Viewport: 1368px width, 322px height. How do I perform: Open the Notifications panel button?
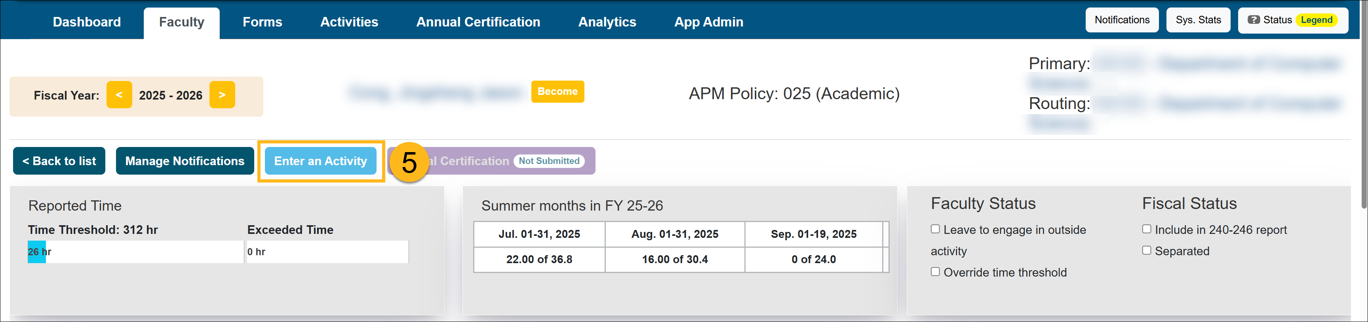pos(1122,20)
